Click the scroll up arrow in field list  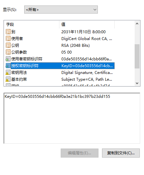(x=137, y=24)
